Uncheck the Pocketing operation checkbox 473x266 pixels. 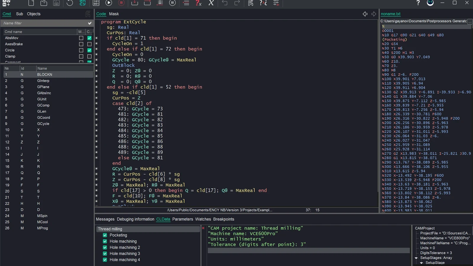(x=105, y=235)
